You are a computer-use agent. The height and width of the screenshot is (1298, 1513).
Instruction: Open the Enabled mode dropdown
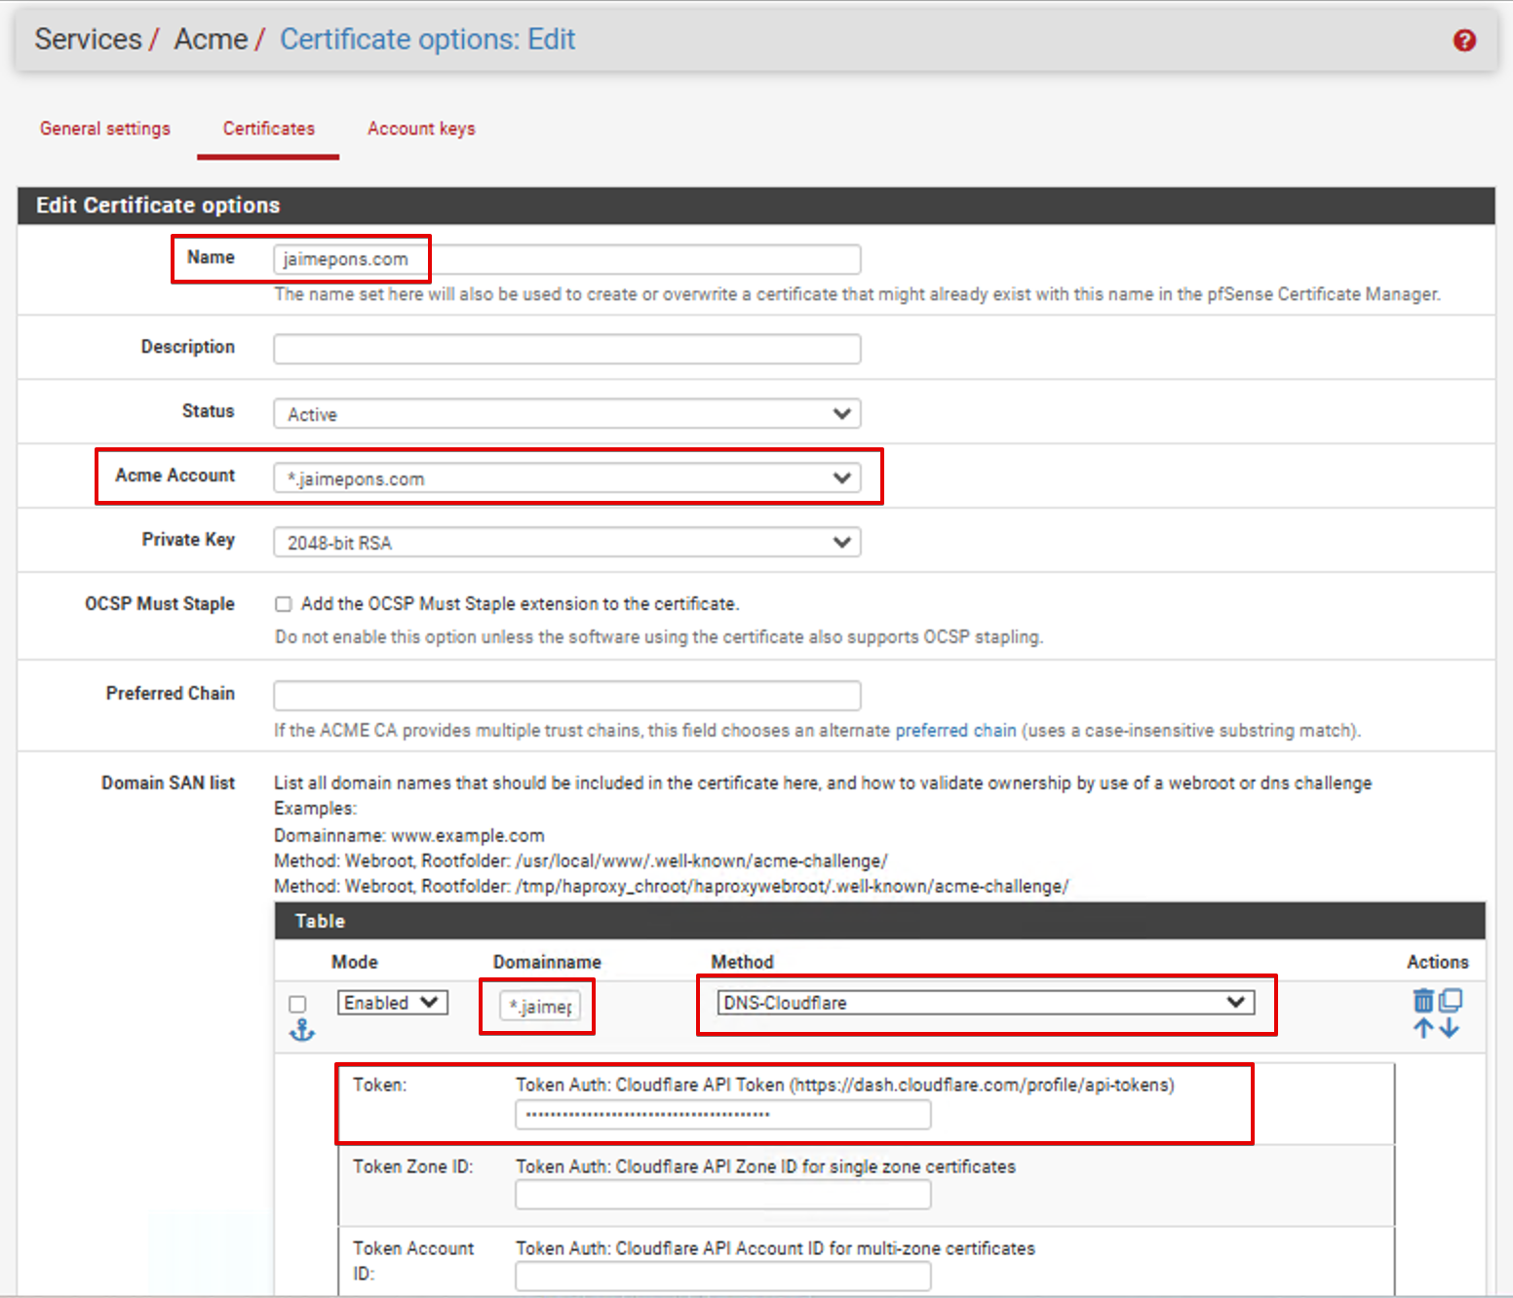click(x=392, y=1003)
